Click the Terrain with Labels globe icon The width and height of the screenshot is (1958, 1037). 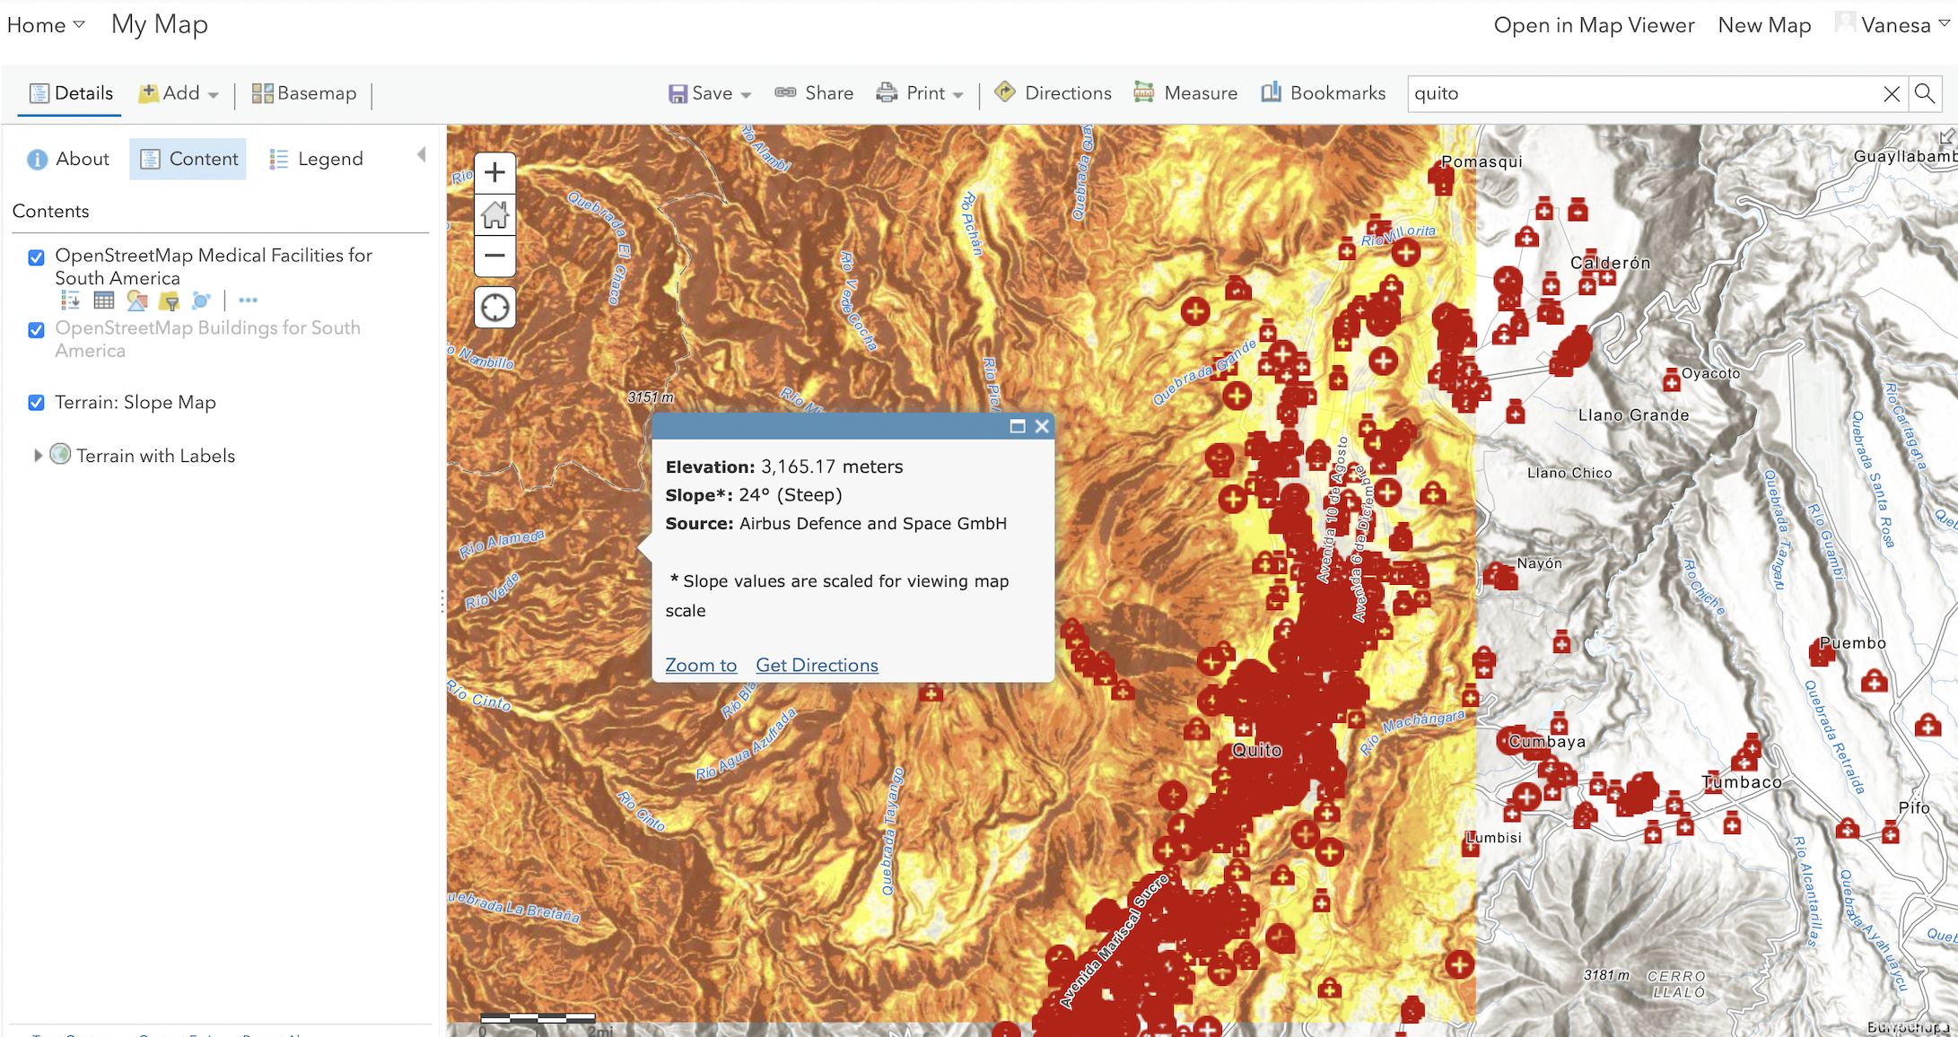[60, 454]
